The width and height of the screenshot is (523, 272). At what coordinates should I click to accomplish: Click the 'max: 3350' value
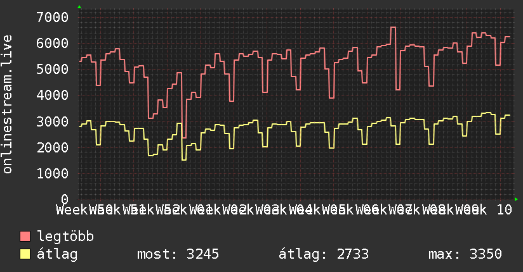(x=465, y=254)
